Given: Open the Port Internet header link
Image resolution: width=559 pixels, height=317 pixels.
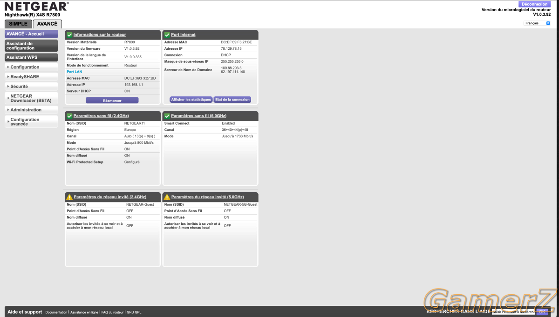Looking at the screenshot, I should 183,35.
